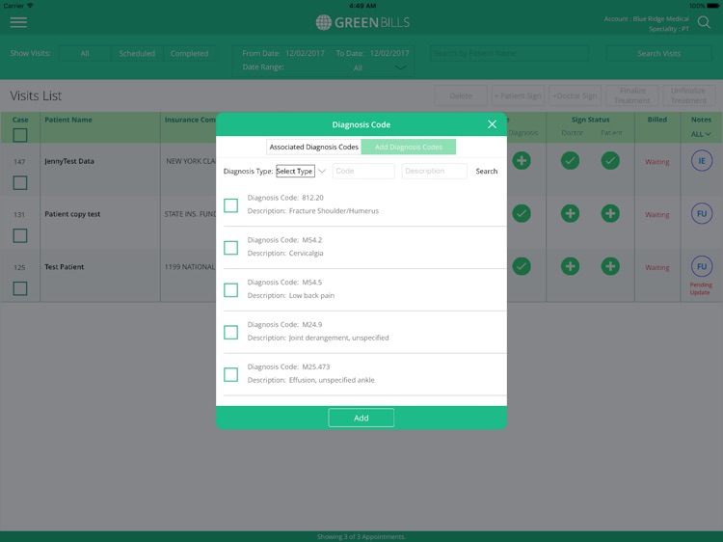
Task: Click the Add button in dialog
Action: [361, 418]
